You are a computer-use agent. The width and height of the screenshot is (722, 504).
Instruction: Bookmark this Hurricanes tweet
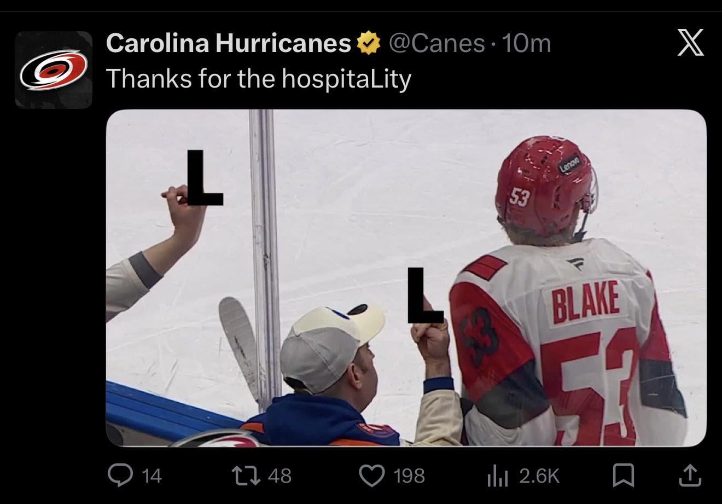(x=623, y=475)
